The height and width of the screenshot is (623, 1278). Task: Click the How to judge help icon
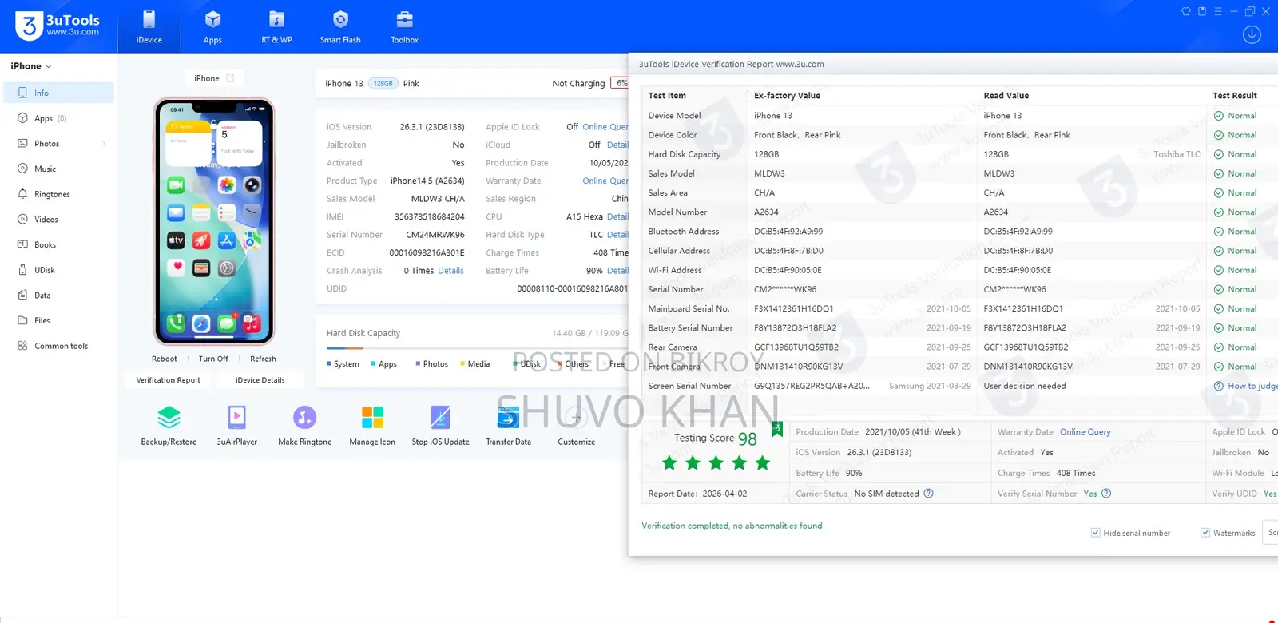tap(1219, 386)
